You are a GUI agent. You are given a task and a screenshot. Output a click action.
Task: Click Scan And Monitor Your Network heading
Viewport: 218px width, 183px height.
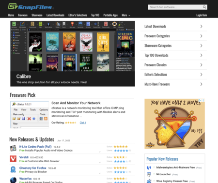click(x=76, y=103)
